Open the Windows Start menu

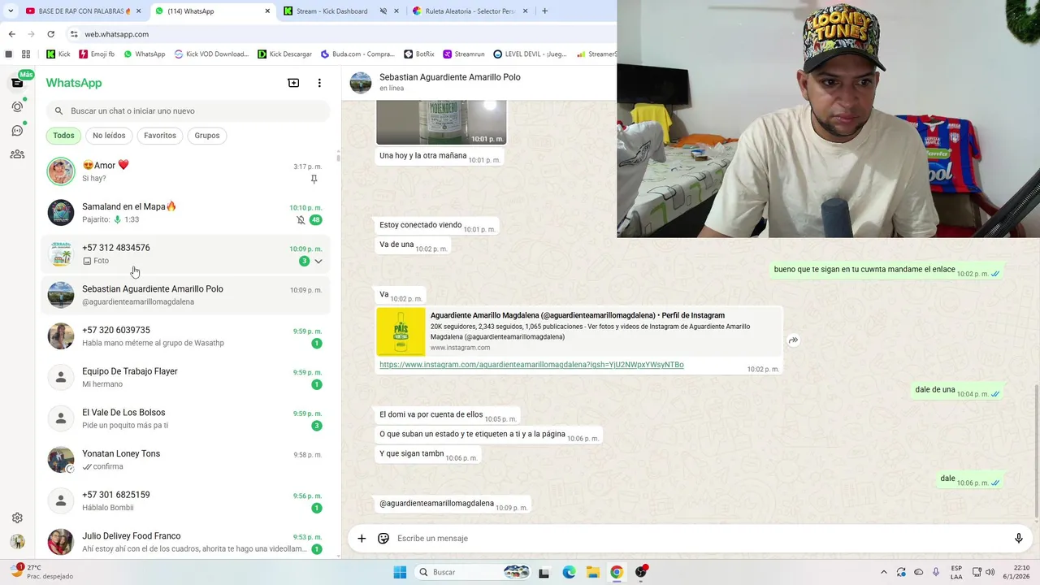[400, 572]
